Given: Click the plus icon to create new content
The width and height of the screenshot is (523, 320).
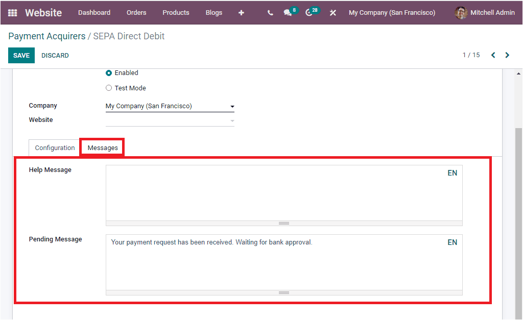Looking at the screenshot, I should pos(241,12).
